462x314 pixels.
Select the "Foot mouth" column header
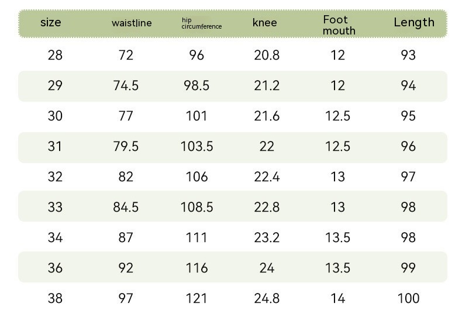(339, 25)
